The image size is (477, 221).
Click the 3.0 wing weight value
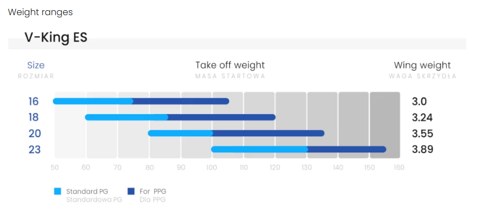(419, 102)
